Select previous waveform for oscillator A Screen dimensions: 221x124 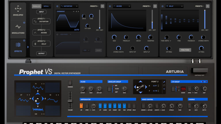[27, 95]
